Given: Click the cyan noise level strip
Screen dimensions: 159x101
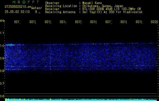Looking at the screenshot, I should 81,100.
